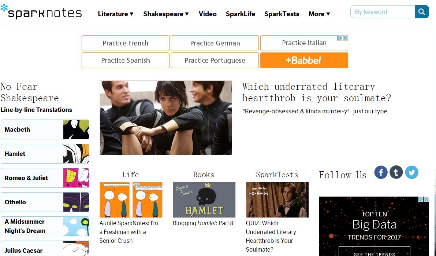Click the 'Follow Us' label
Viewport: 436px width, 256px height.
point(343,175)
